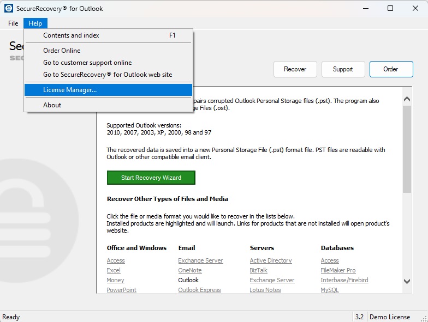Open the Exchange Server link under Email
Image resolution: width=428 pixels, height=322 pixels.
coord(200,261)
